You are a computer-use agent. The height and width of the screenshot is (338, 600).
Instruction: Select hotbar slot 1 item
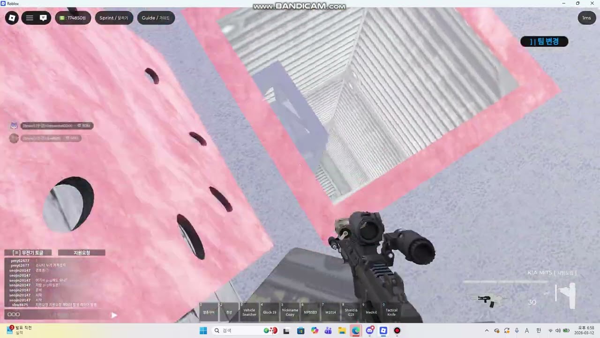coord(209,312)
